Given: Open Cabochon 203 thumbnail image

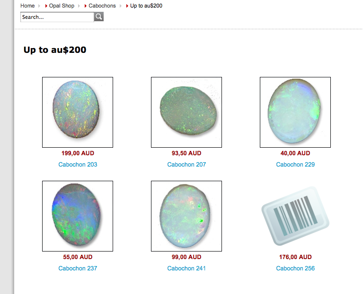Looking at the screenshot, I should click(x=78, y=112).
